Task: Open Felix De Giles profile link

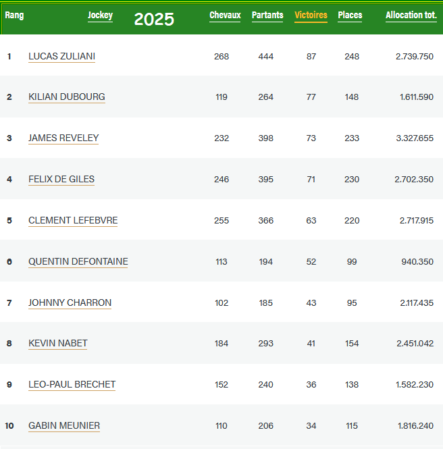Action: point(61,180)
